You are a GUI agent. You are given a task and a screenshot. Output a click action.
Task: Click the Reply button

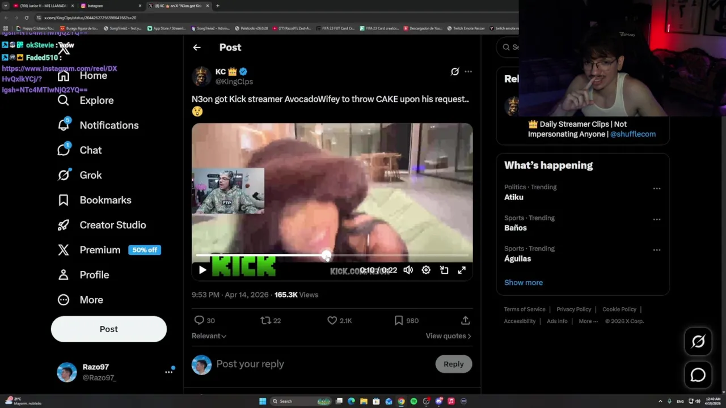[x=453, y=364]
